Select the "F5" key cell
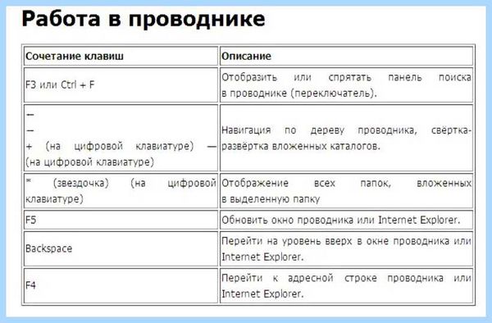Screen dimensions: 492x323 click(121, 220)
